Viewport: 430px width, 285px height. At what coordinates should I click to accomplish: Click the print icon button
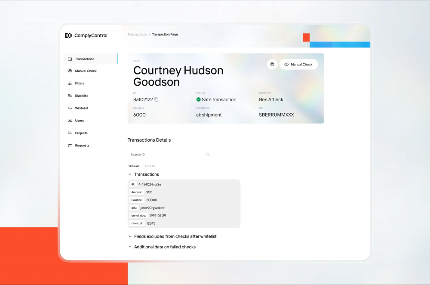[272, 65]
